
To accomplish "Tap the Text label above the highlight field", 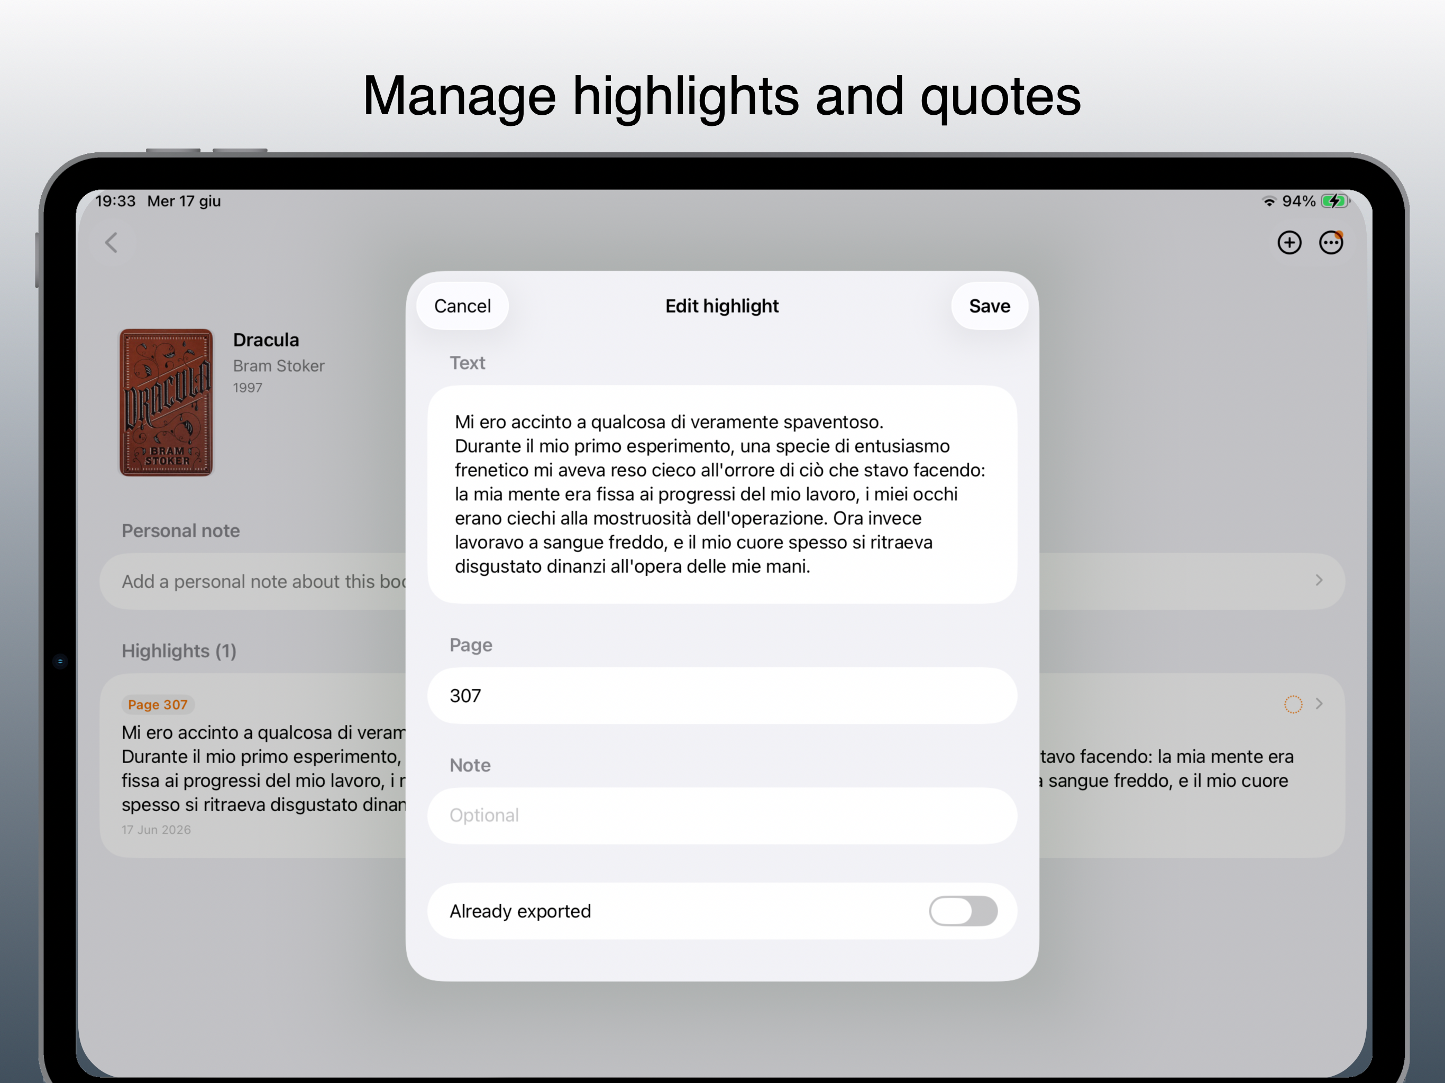I will [467, 363].
